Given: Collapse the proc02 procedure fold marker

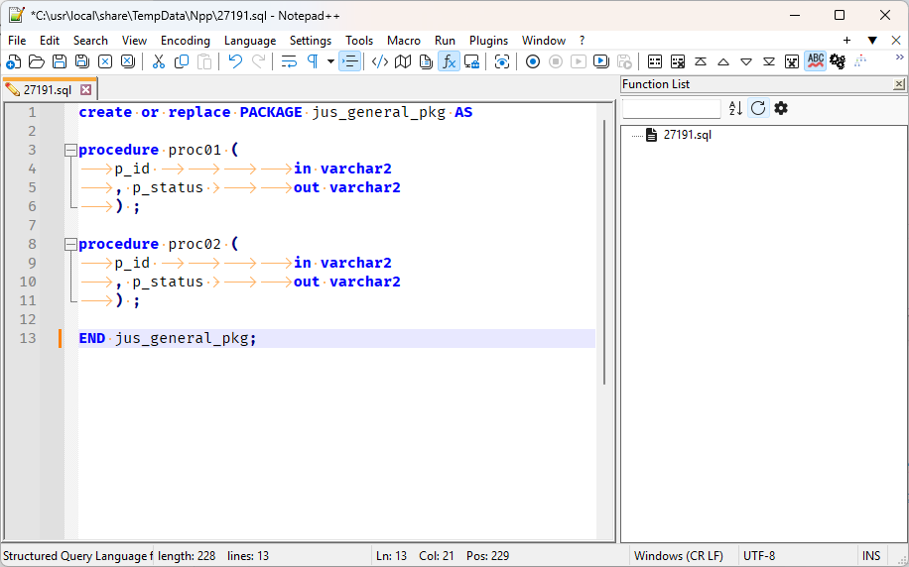Looking at the screenshot, I should pos(69,245).
